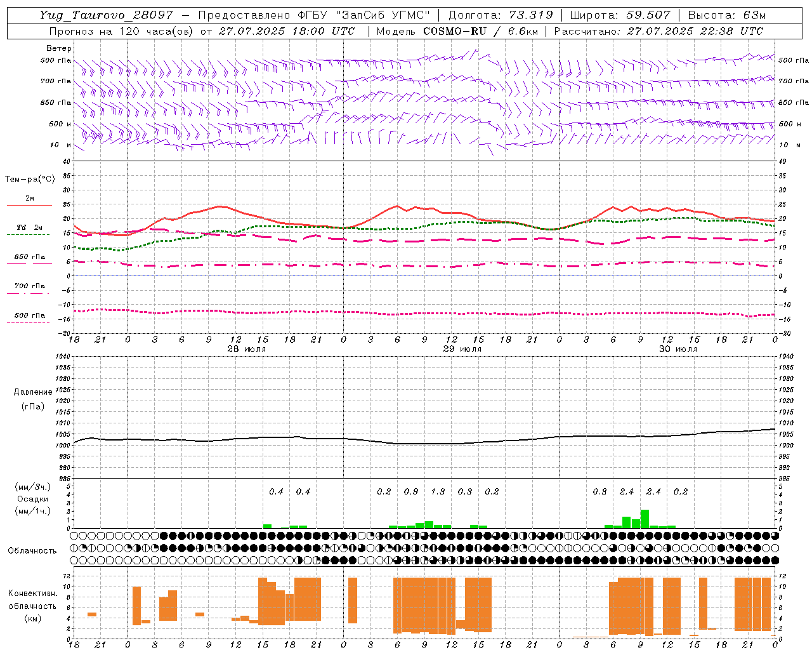Image resolution: width=812 pixels, height=650 pixels.
Task: Click the 500 м wind level label on left
Action: click(x=60, y=124)
